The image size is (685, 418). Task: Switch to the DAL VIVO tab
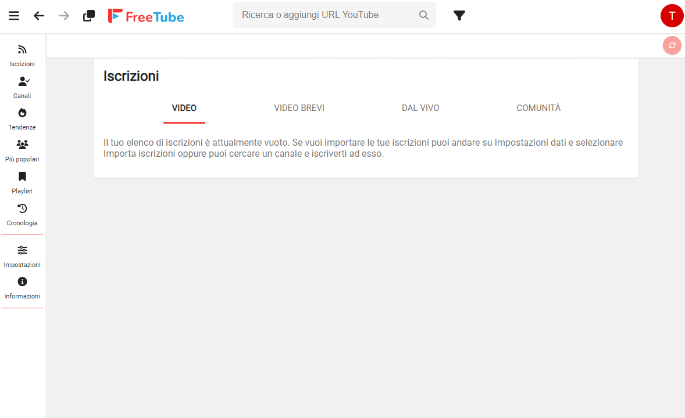pos(420,108)
